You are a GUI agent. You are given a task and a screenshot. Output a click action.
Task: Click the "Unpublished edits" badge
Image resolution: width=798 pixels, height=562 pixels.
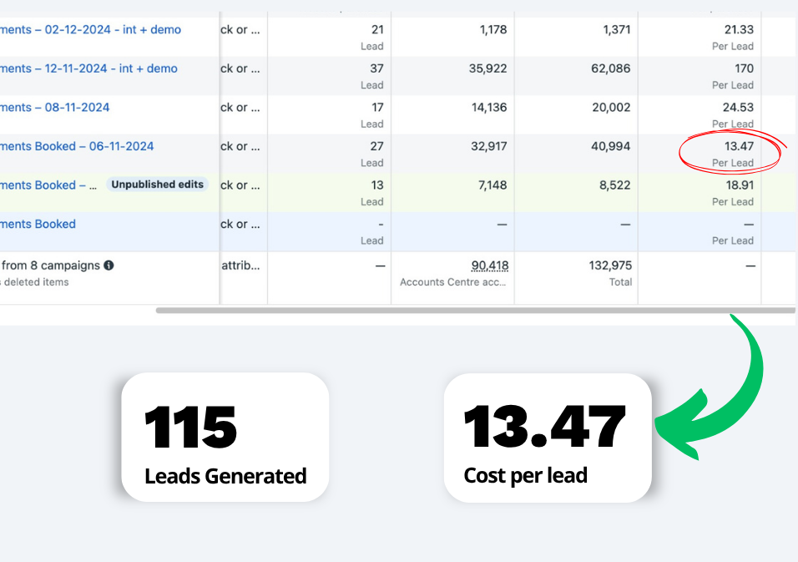[x=157, y=185]
